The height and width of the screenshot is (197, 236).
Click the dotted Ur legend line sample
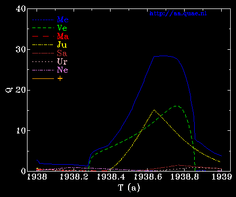tap(43, 62)
